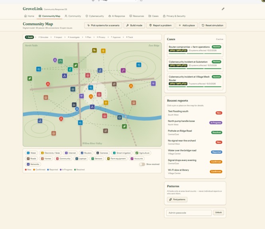Open the Home tab
This screenshot has height=229, width=265.
(x=29, y=16)
